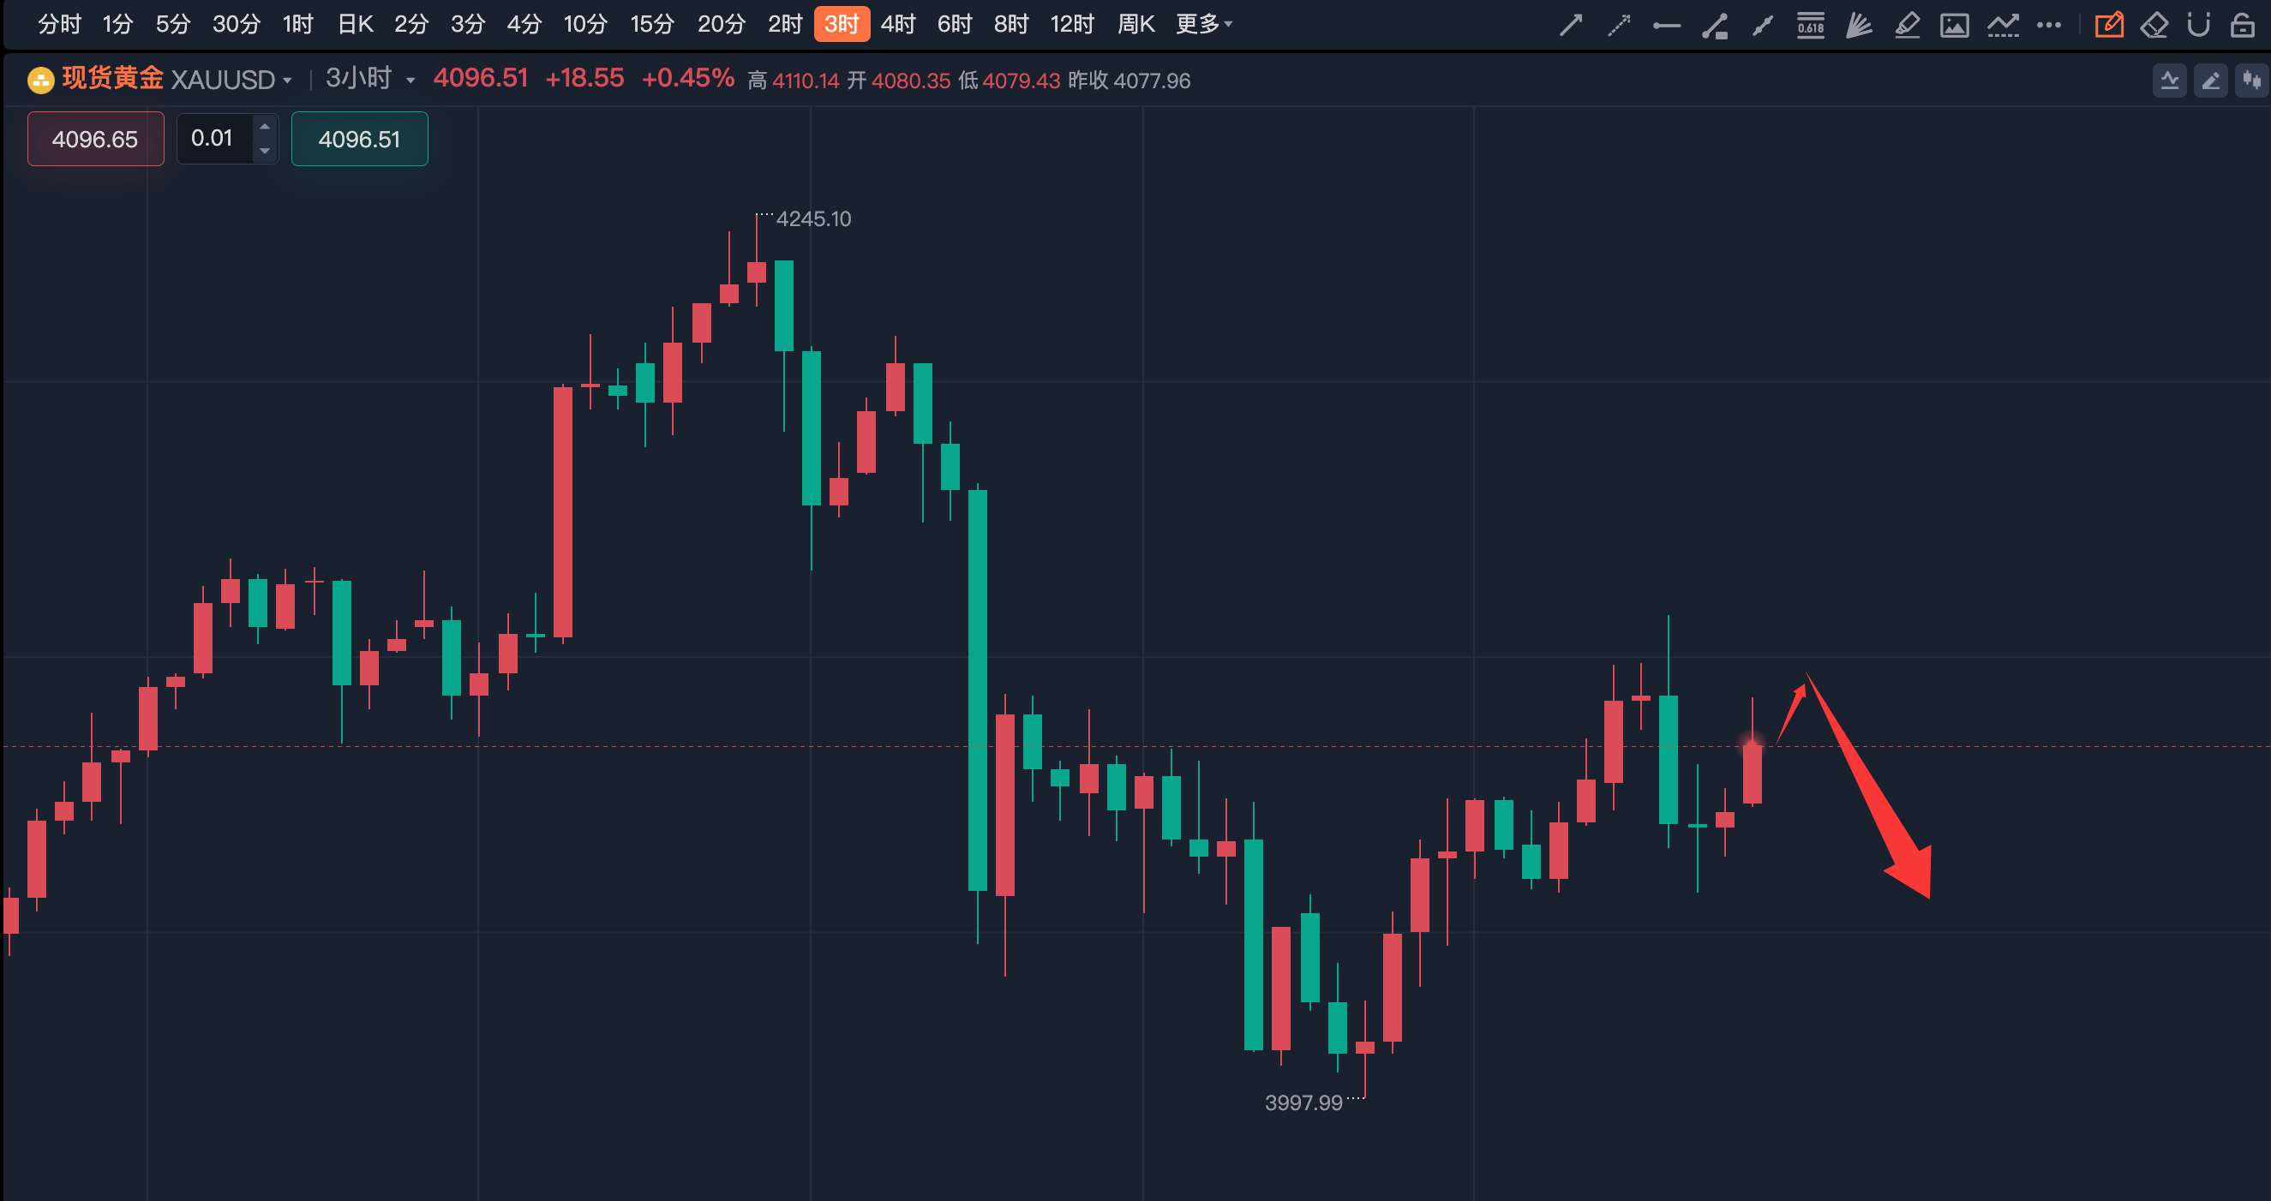Click the red 4096.65 price button
Image resolution: width=2271 pixels, height=1201 pixels.
click(x=95, y=140)
